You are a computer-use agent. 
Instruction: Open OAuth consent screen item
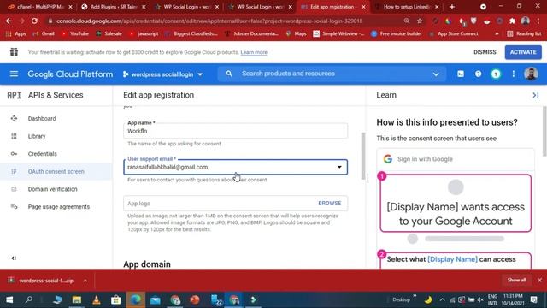click(x=56, y=171)
